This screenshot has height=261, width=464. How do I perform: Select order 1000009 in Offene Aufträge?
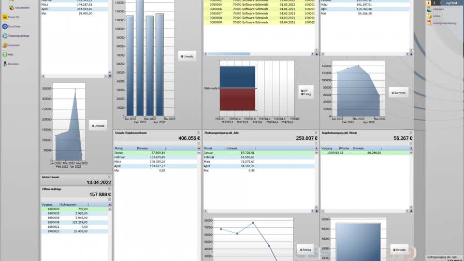53,222
